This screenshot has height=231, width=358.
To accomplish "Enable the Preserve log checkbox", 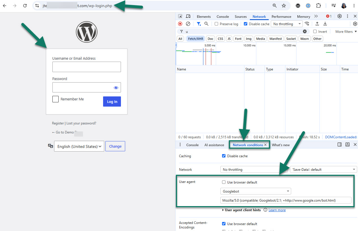I will pyautogui.click(x=216, y=24).
